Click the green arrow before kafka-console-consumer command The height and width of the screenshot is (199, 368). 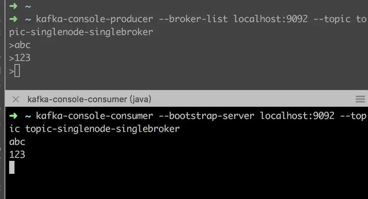pos(13,116)
